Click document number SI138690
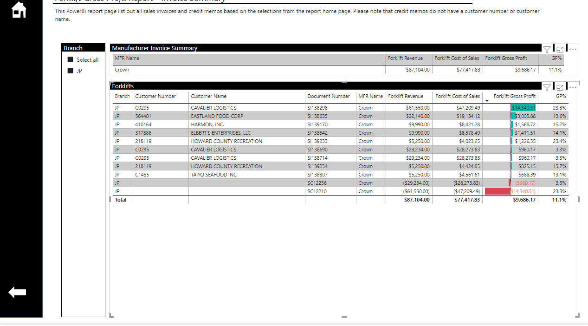 pyautogui.click(x=317, y=150)
